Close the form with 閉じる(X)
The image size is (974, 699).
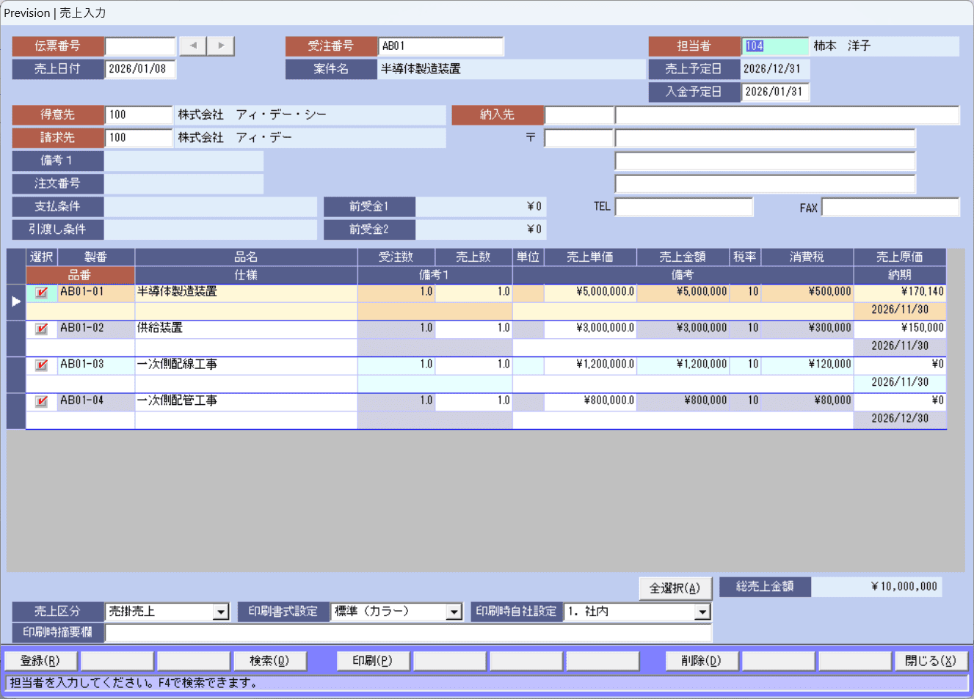pos(930,661)
